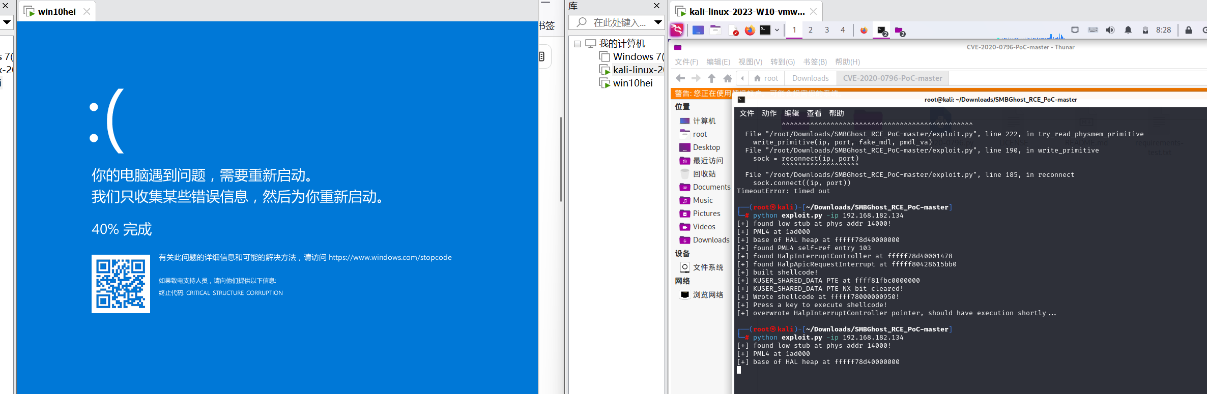The width and height of the screenshot is (1207, 394).
Task: Open Thunar 视图(V) menu
Action: click(x=751, y=62)
